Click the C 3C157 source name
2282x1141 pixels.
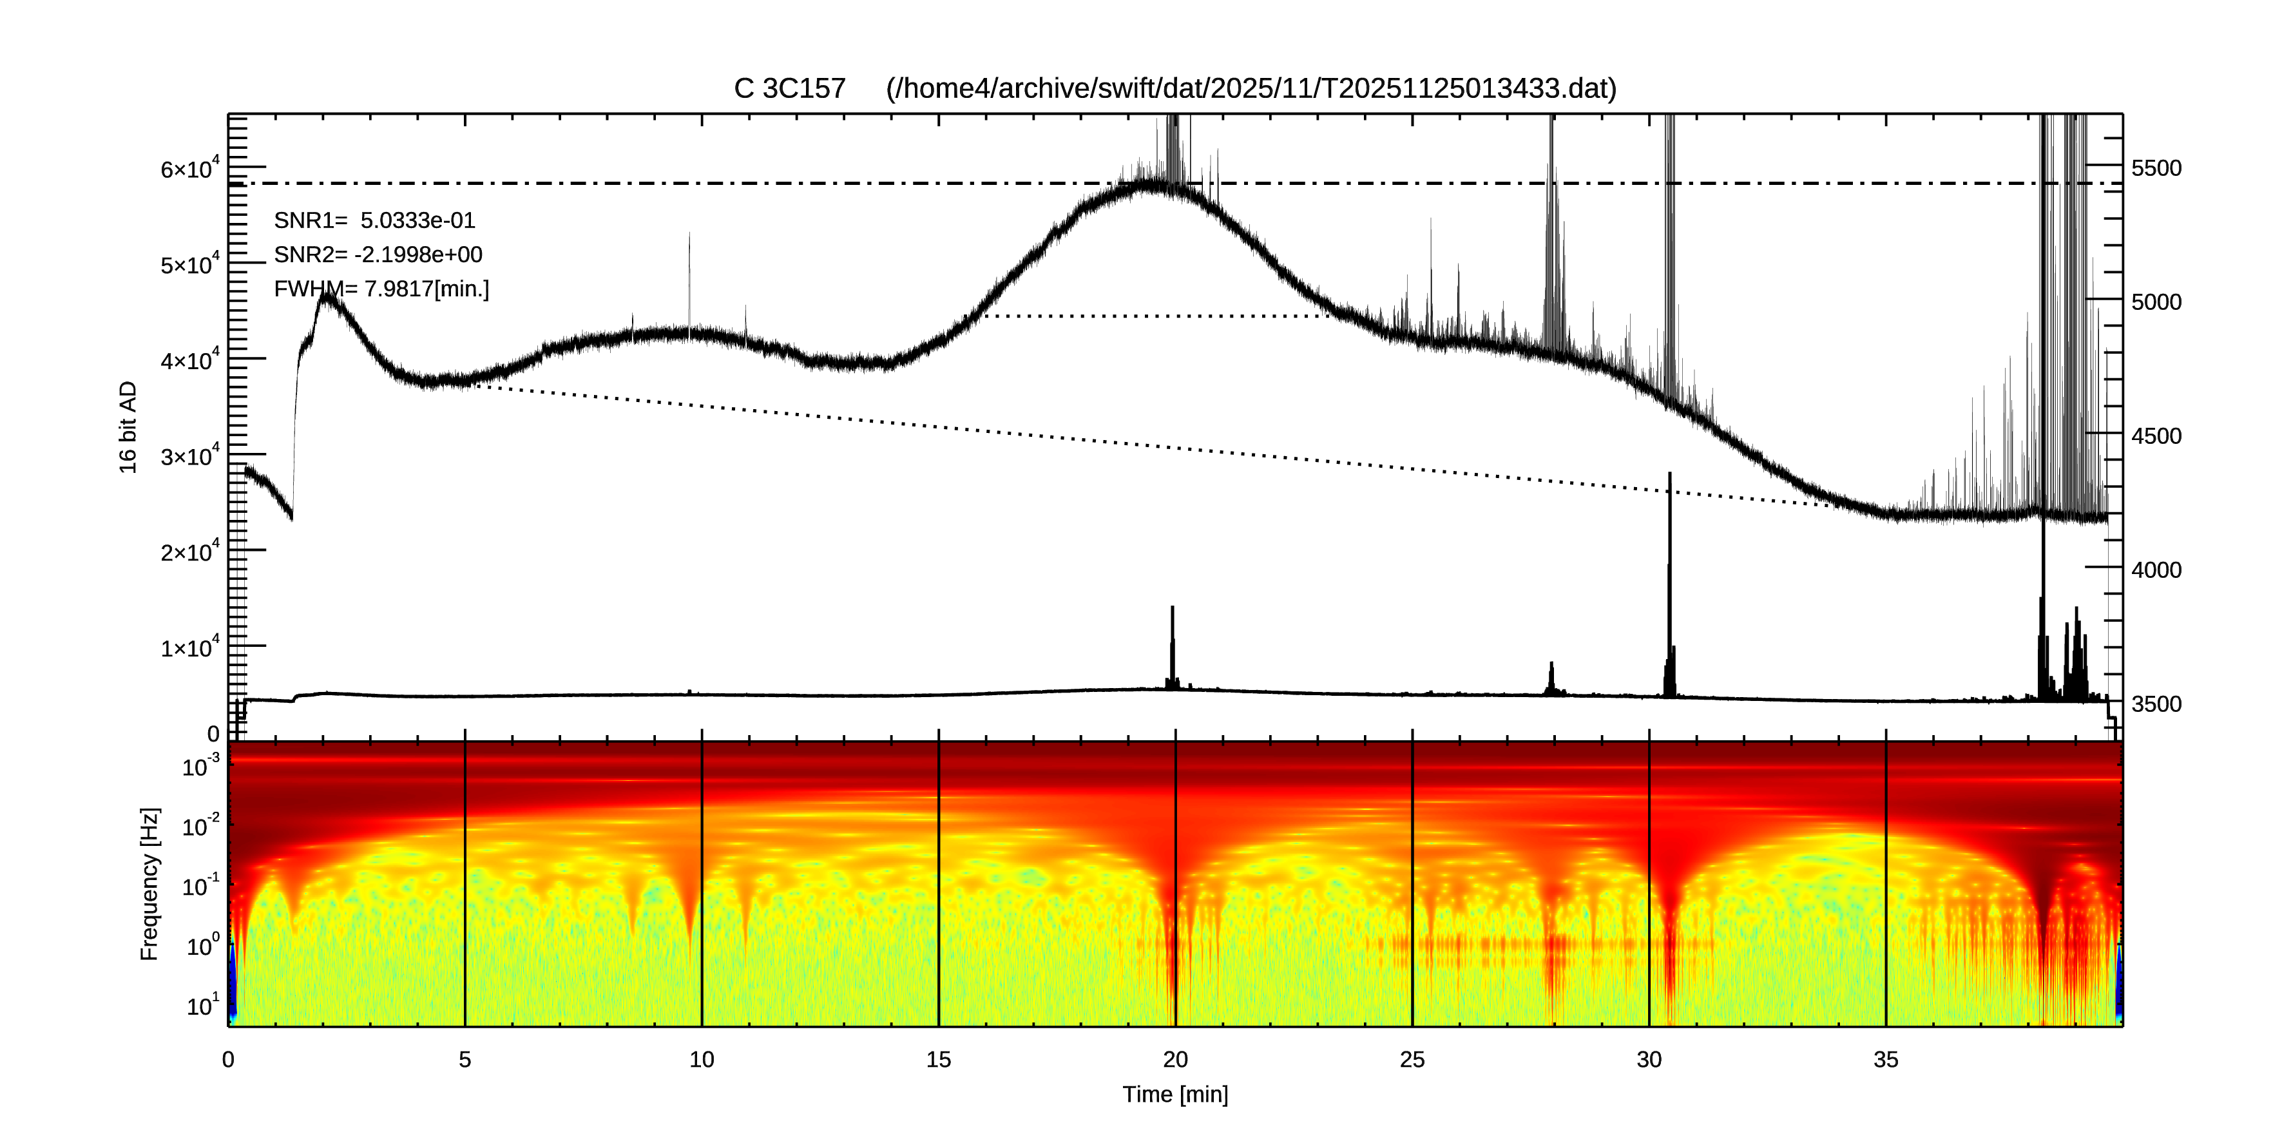789,89
